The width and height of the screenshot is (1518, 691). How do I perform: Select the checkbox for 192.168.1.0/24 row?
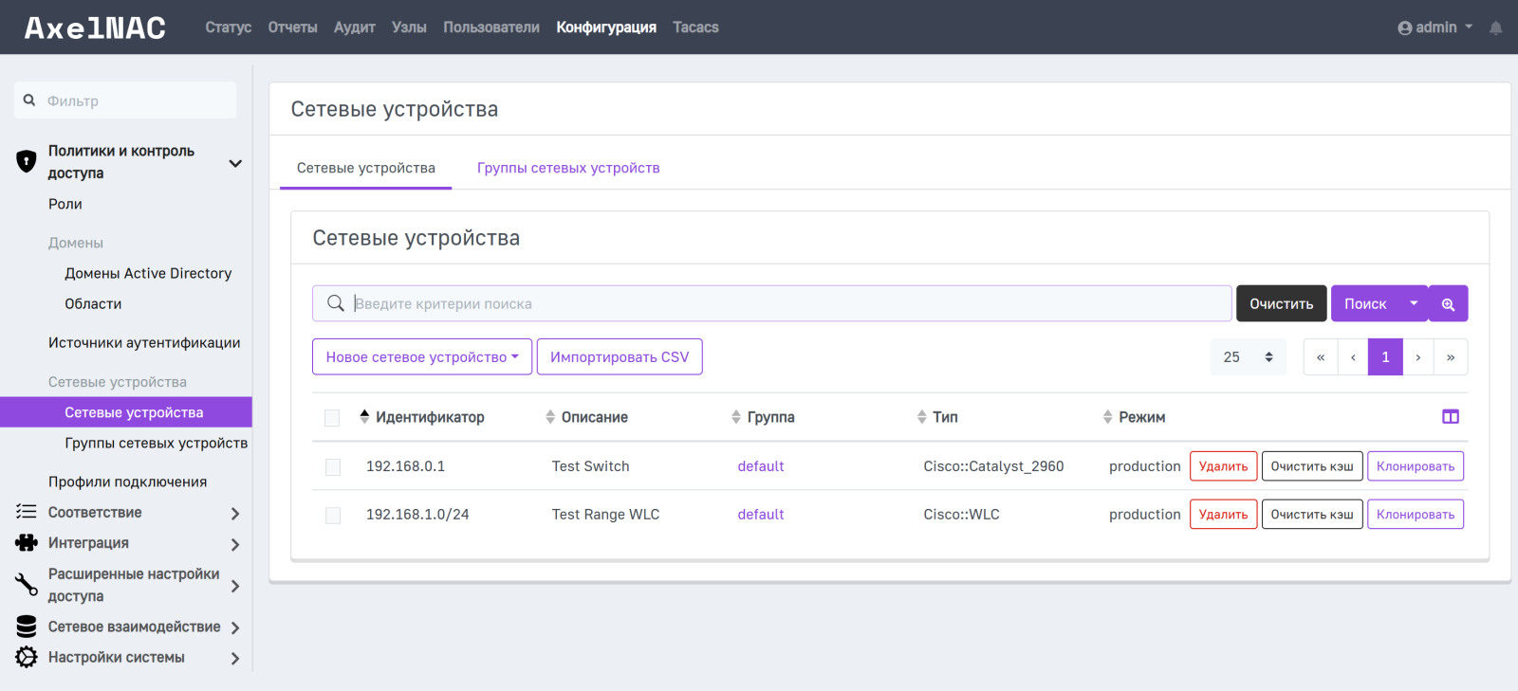333,516
